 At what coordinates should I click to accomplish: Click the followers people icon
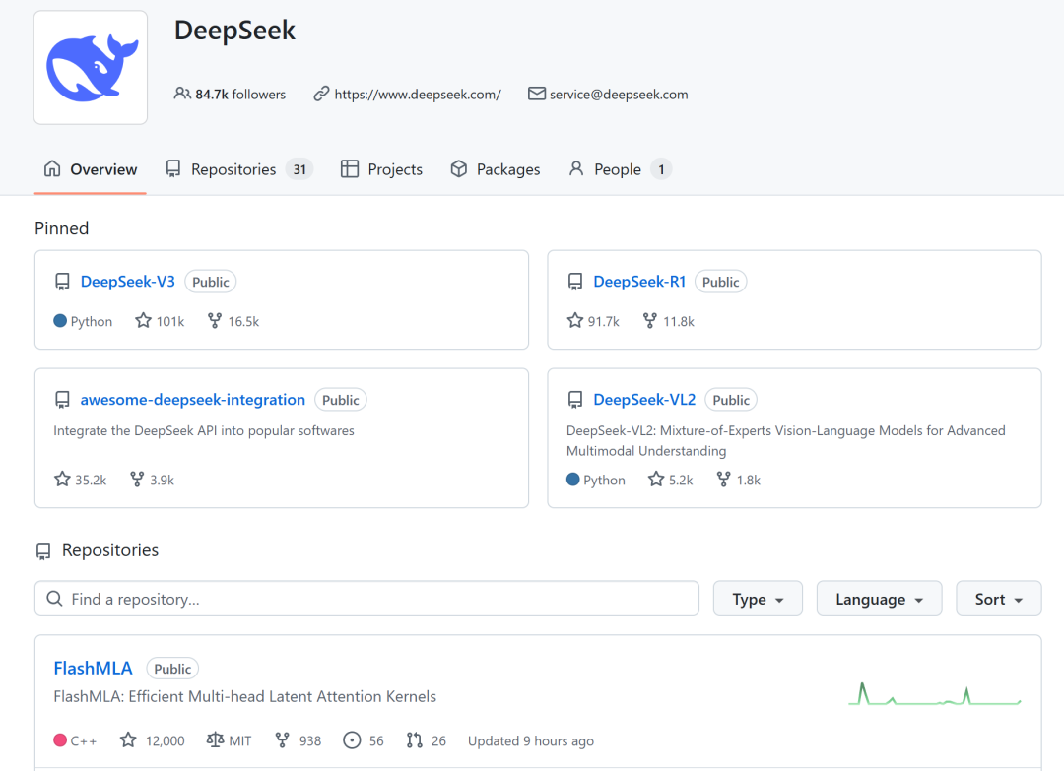(x=182, y=94)
